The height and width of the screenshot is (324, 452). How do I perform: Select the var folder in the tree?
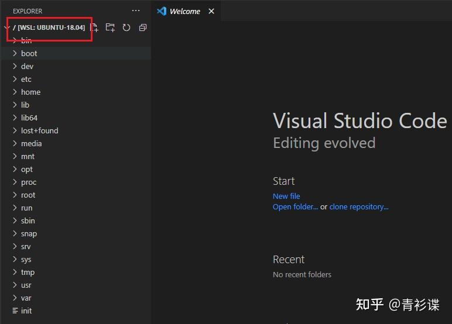point(26,298)
